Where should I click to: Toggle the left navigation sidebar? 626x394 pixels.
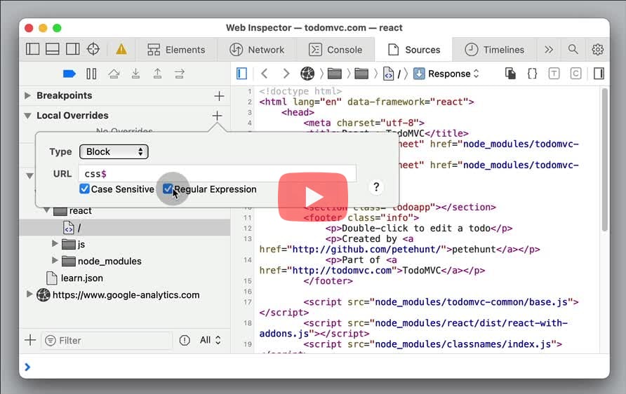pos(33,49)
